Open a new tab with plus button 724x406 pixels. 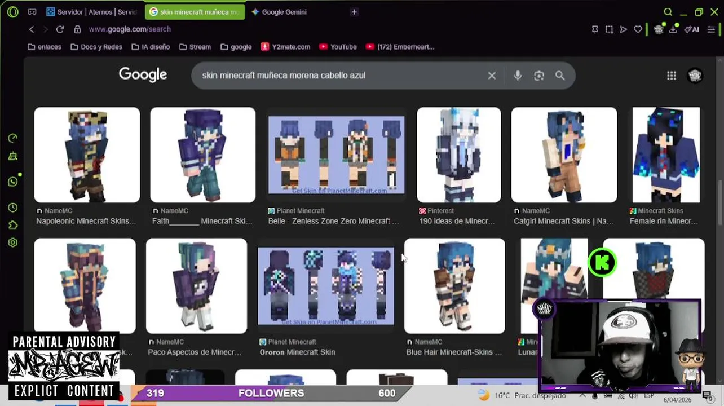354,12
